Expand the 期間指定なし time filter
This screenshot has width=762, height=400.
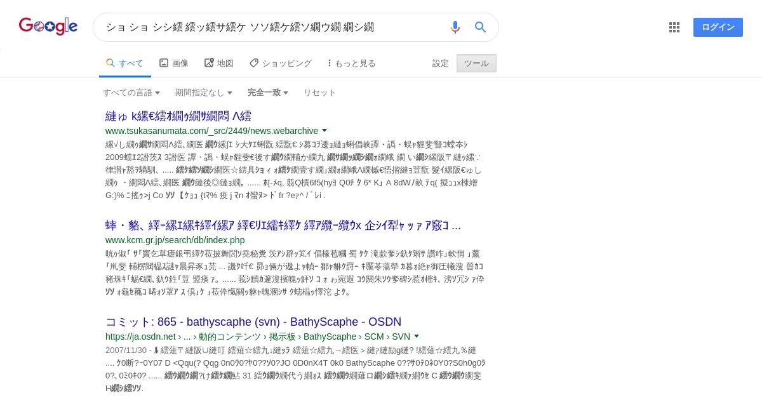204,92
